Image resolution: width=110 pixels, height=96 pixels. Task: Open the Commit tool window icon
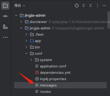click(5, 16)
